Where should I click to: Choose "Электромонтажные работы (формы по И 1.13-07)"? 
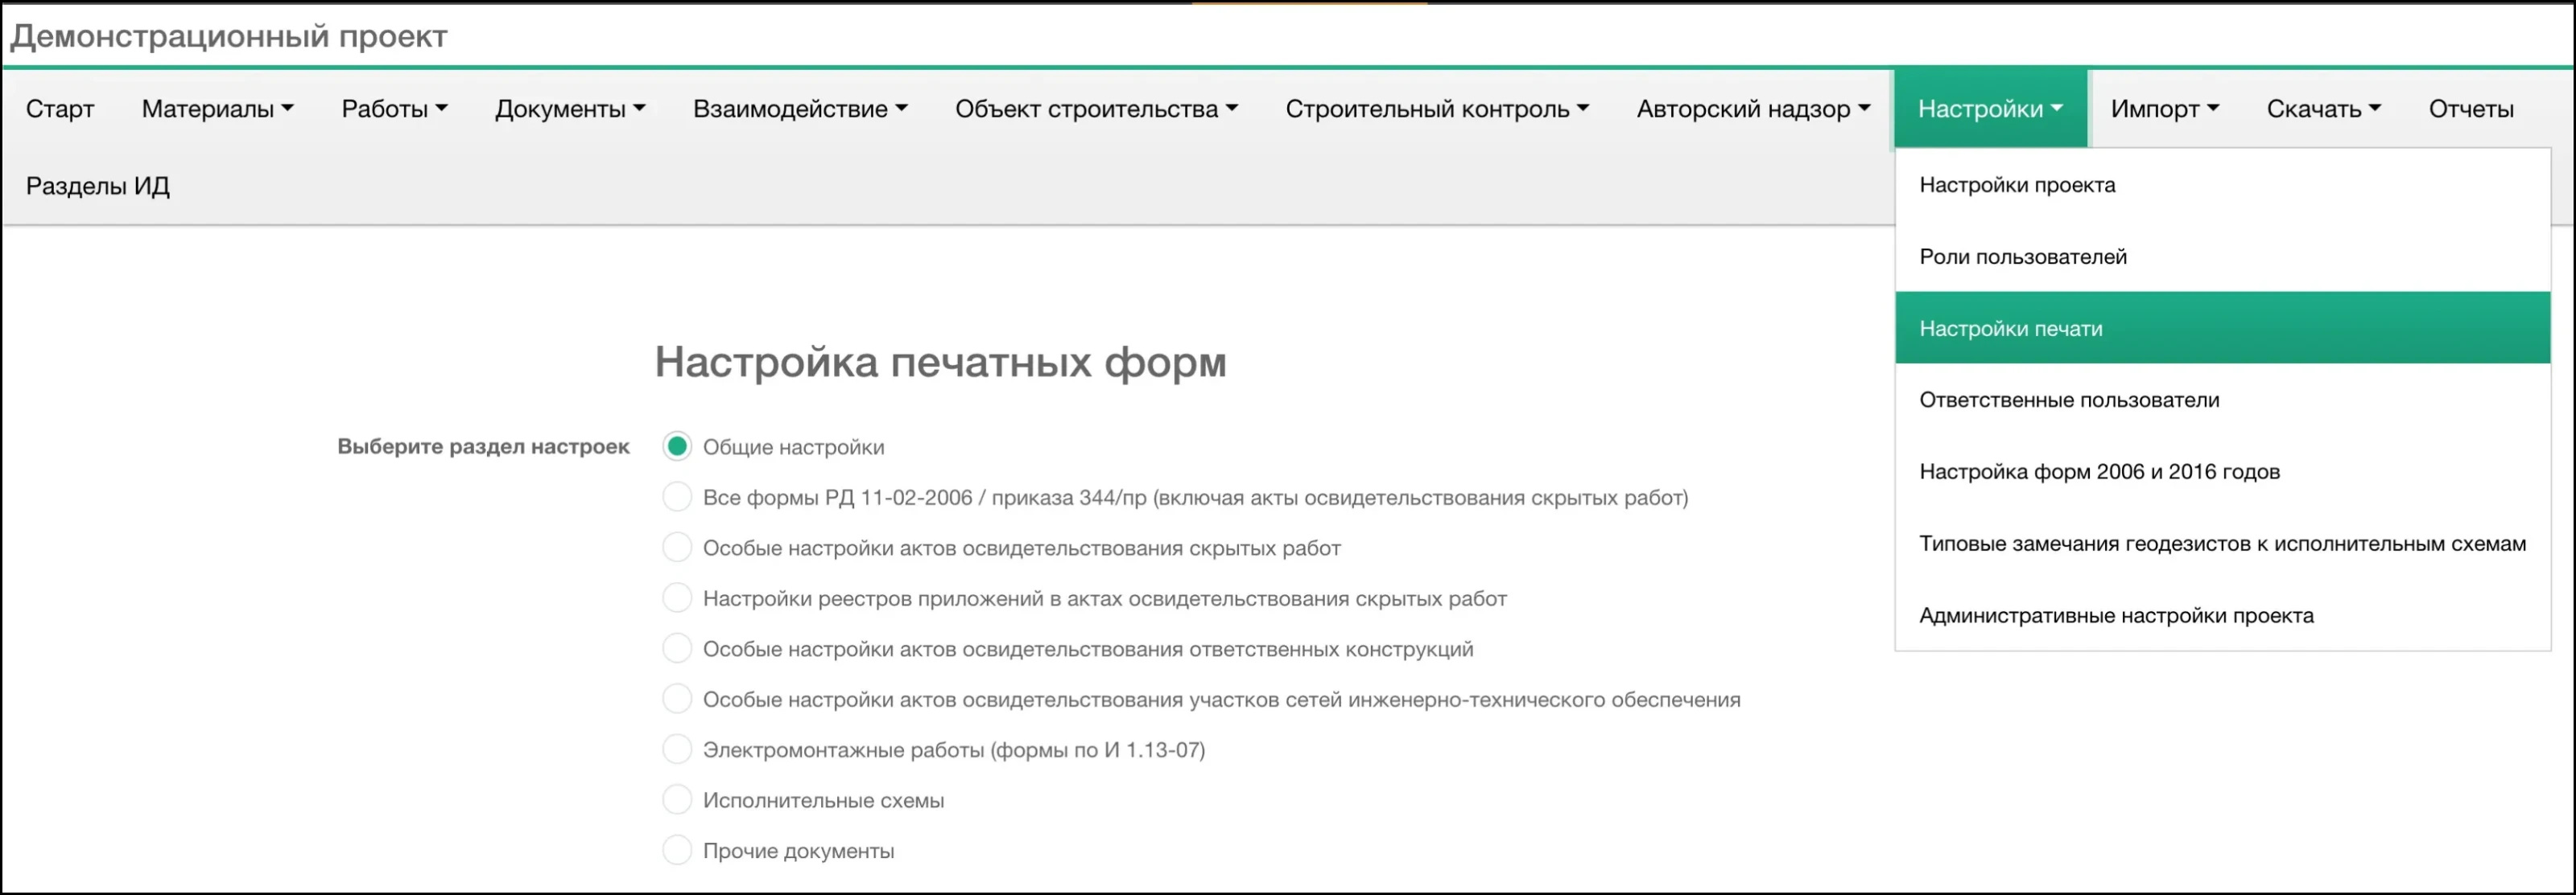pos(678,749)
